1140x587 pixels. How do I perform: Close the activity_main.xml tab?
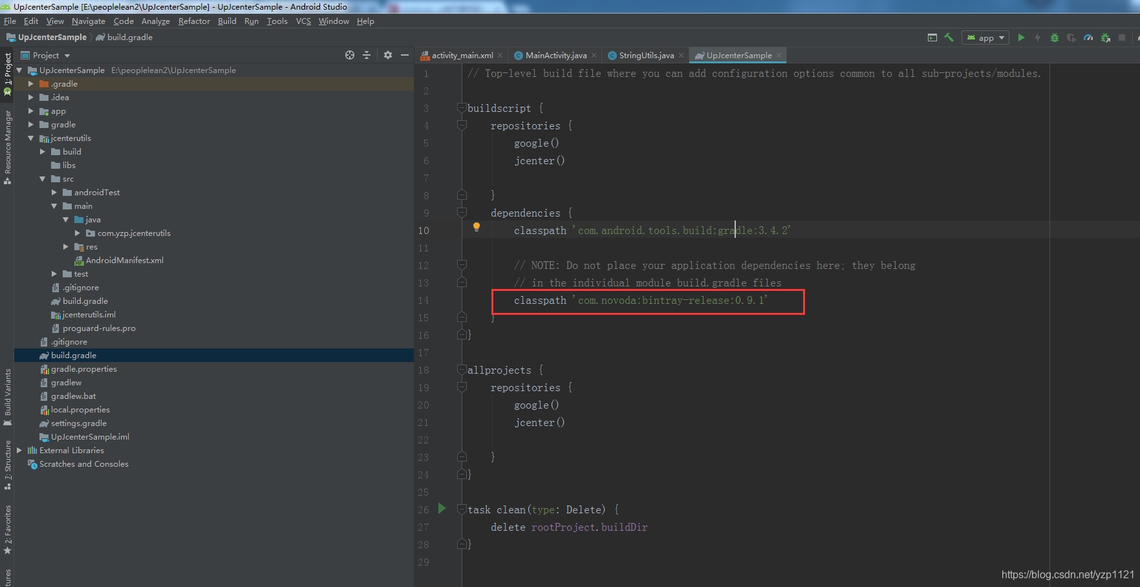[500, 56]
